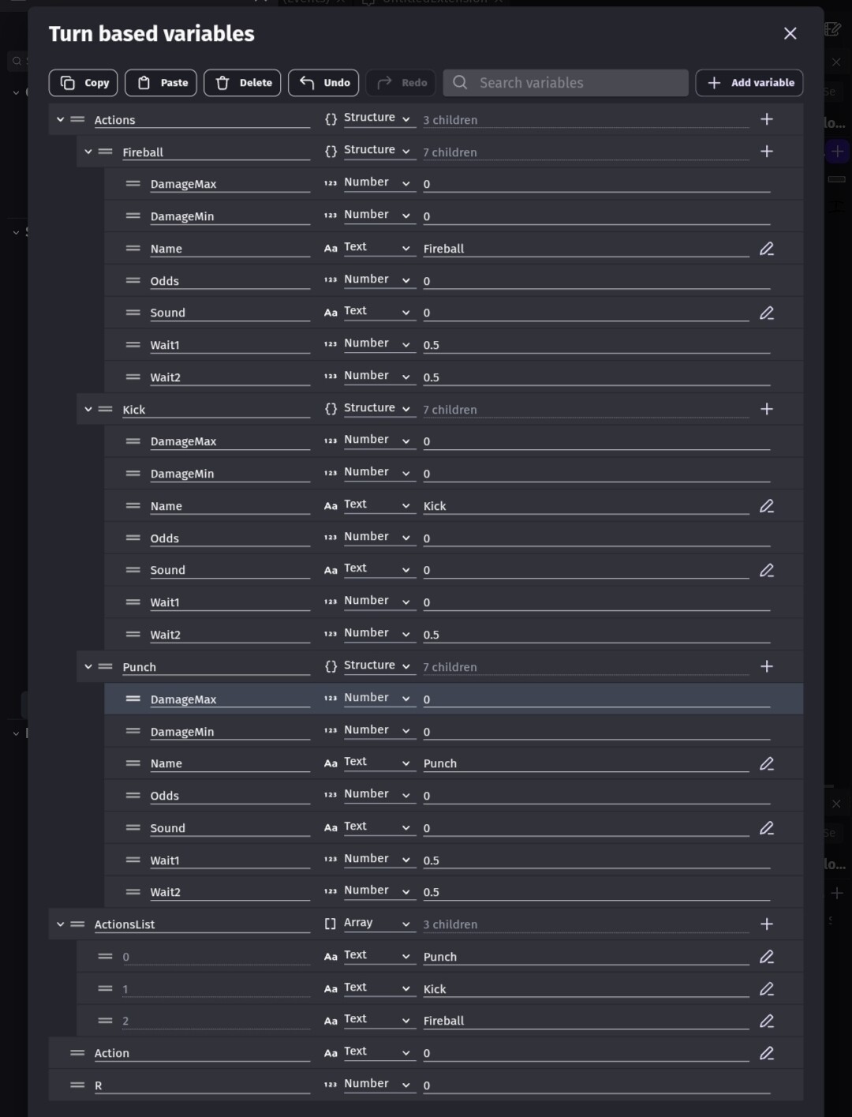Click the drag handle for Punch DamageMax
This screenshot has height=1117, width=852.
pos(133,699)
